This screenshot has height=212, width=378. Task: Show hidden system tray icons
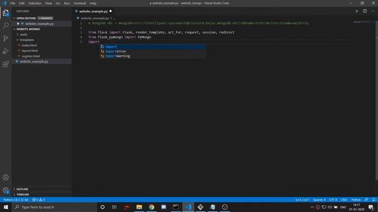point(312,207)
